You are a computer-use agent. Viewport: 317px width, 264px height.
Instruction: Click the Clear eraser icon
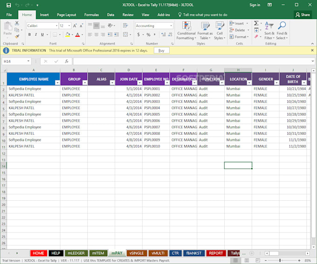coord(256,37)
